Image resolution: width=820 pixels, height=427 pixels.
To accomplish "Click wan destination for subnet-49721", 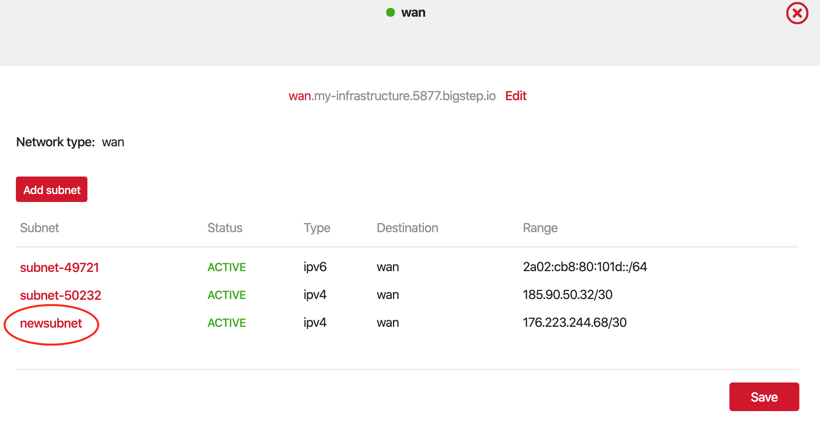I will (388, 267).
